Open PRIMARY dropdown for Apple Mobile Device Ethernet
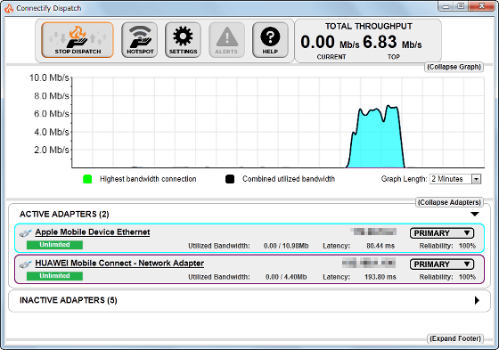This screenshot has width=499, height=350. (x=442, y=233)
